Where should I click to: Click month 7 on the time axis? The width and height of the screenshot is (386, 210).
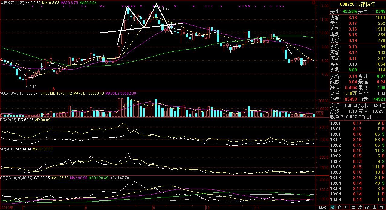click(24, 208)
